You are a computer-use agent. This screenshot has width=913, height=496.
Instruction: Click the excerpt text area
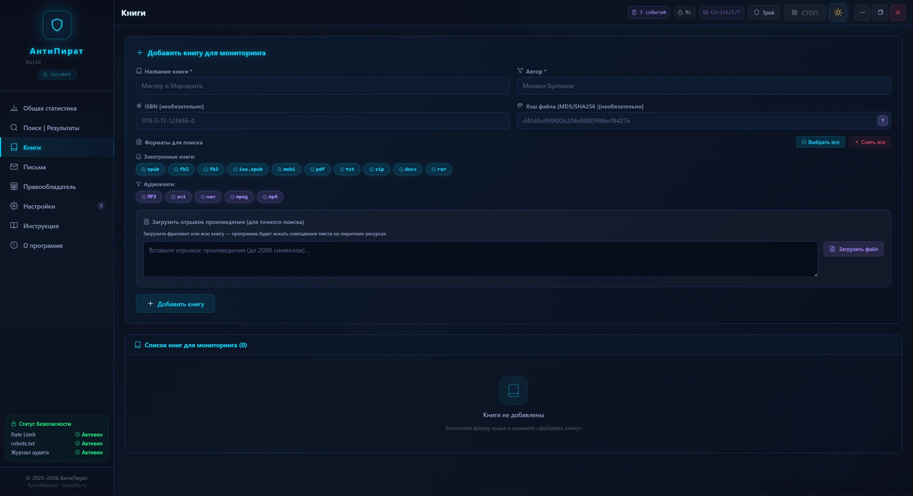point(480,259)
